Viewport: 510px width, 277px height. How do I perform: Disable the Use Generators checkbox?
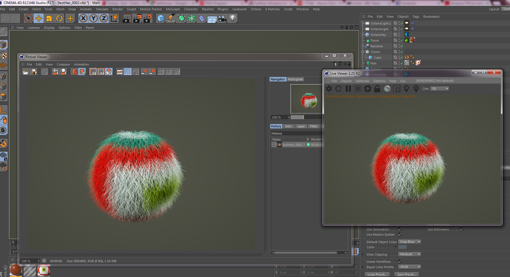(x=400, y=229)
